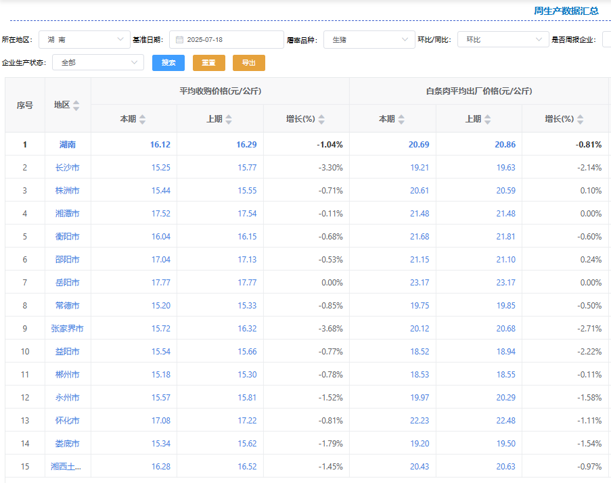Click sort icon beside 平均收购价格 上期
Viewport: 611px width, 483px height.
[x=229, y=119]
